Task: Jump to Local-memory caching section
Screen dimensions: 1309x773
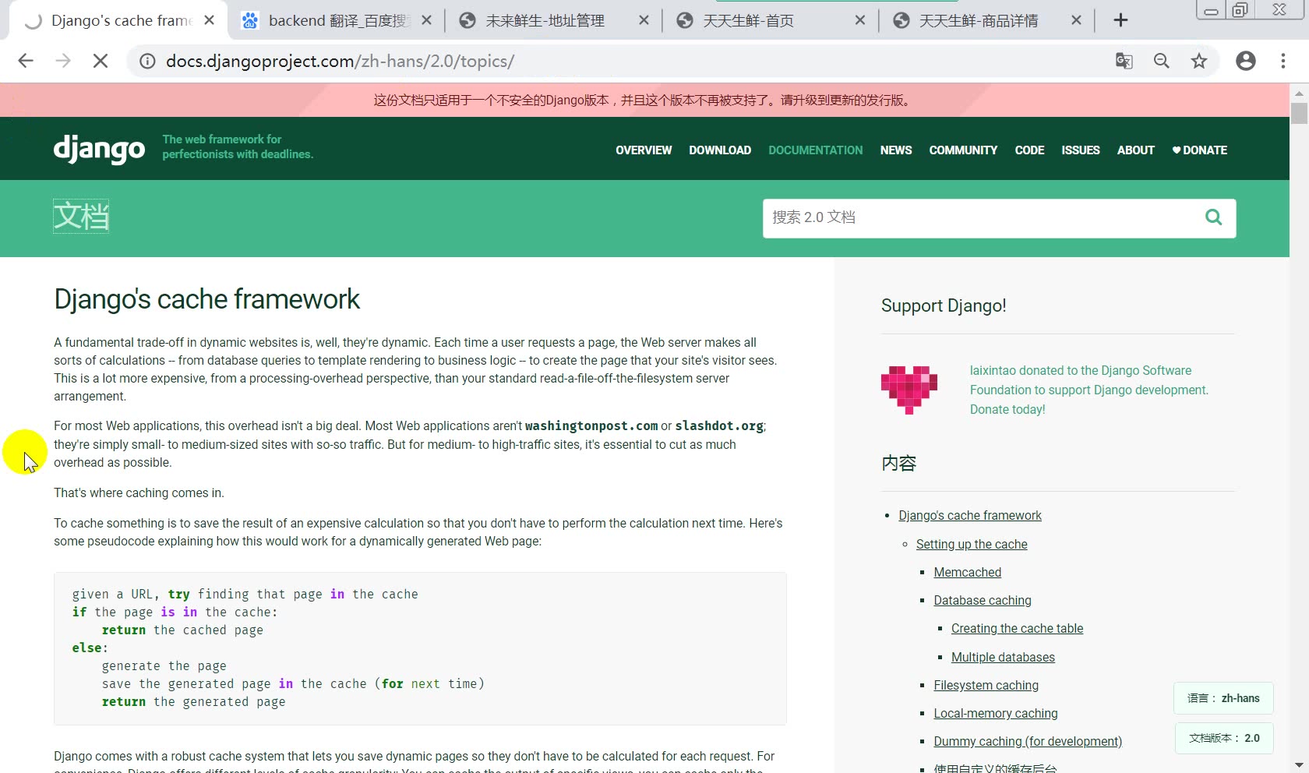Action: 996,713
